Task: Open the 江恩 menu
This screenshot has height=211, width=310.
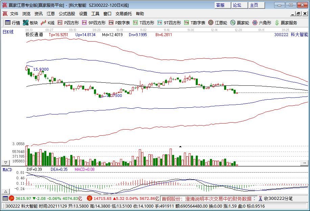Action: (x=51, y=14)
